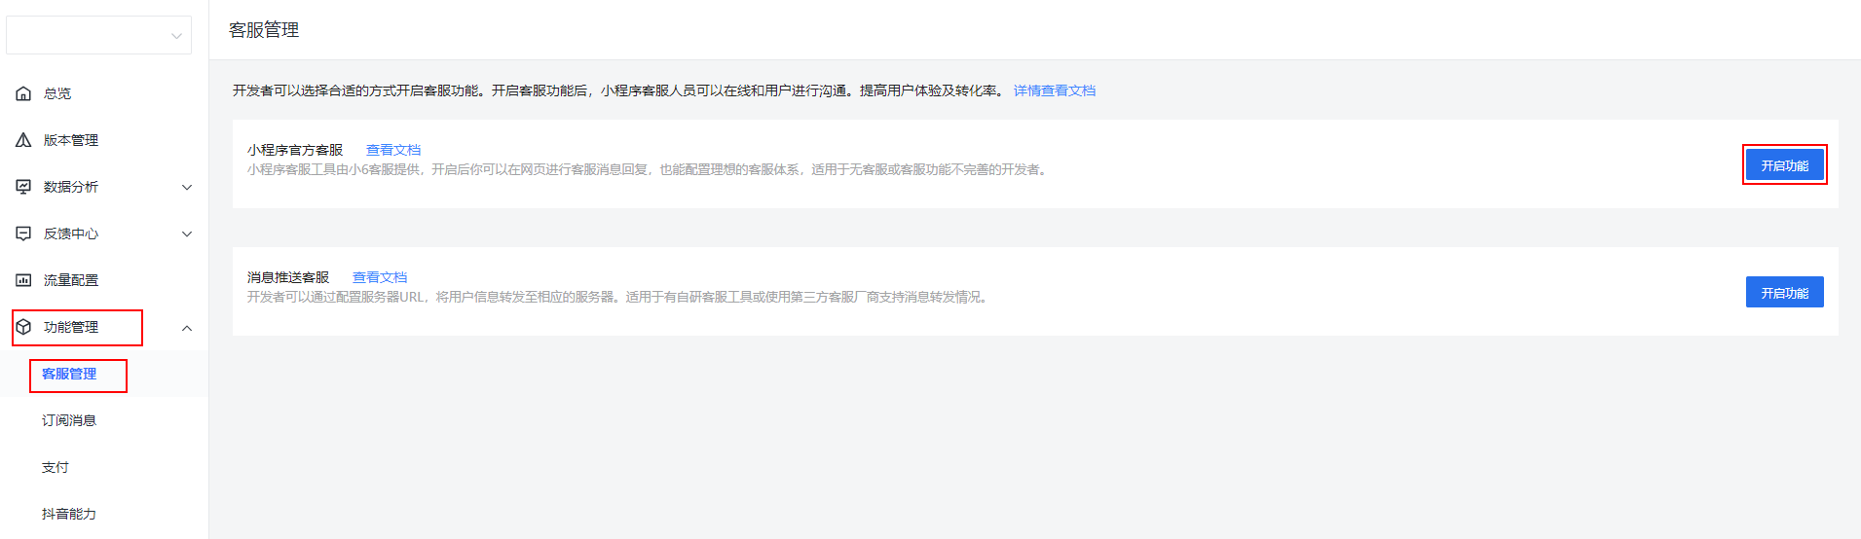Click the 小程序官方客服 description text
The image size is (1861, 539).
click(x=649, y=169)
